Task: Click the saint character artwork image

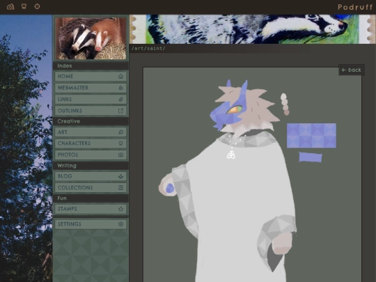Action: point(252,175)
